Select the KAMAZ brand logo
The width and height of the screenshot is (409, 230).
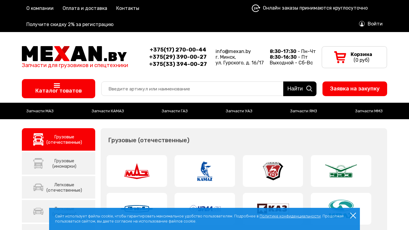205,171
